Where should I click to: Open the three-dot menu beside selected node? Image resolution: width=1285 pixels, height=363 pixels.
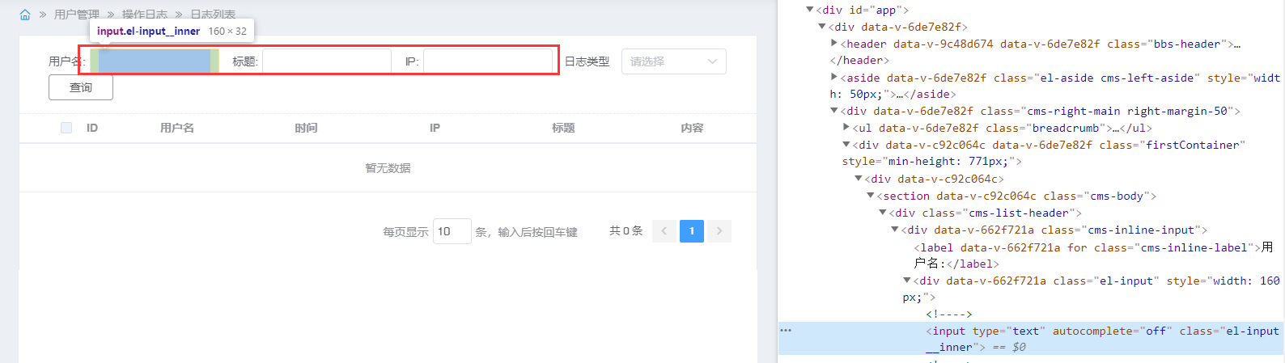786,330
